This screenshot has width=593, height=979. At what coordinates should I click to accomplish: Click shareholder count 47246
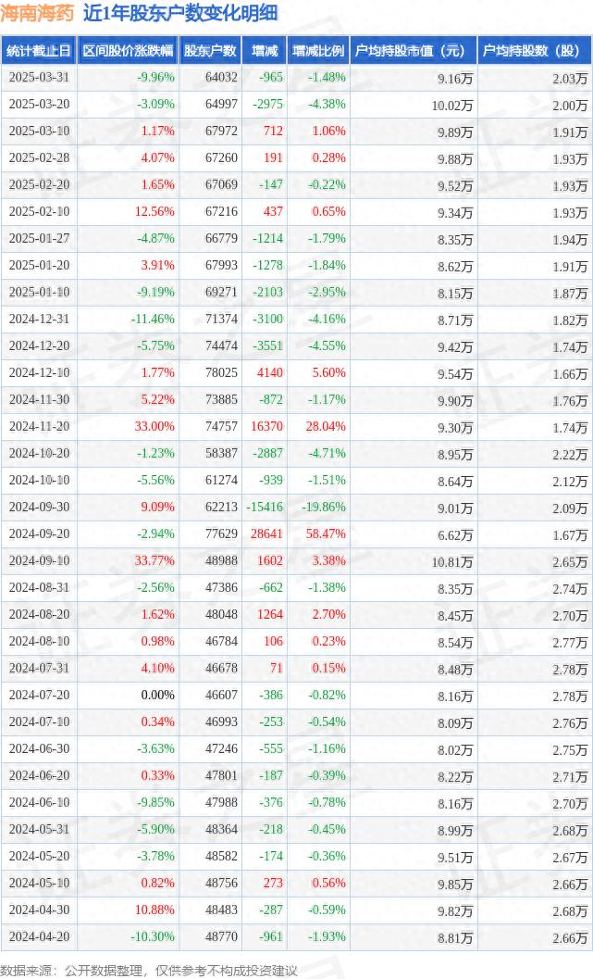tap(221, 748)
